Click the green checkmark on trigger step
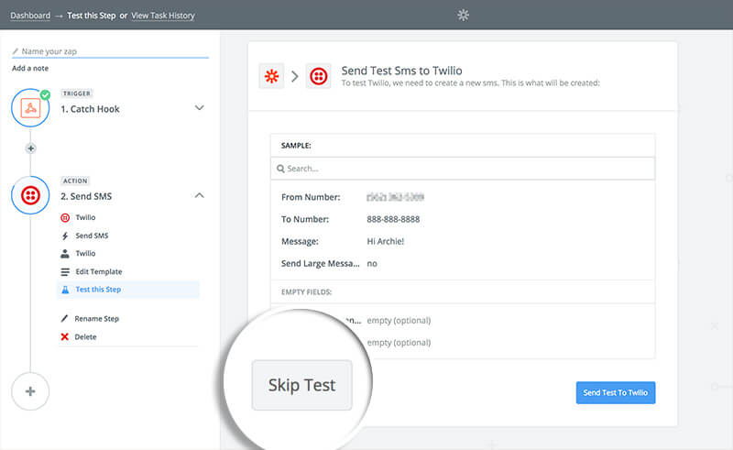733x450 pixels. pyautogui.click(x=45, y=95)
